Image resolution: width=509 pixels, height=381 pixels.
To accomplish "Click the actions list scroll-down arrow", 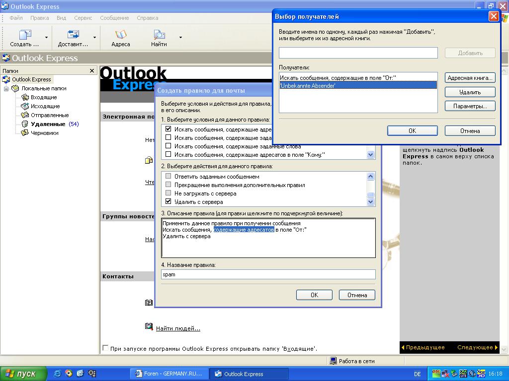I will pos(370,202).
